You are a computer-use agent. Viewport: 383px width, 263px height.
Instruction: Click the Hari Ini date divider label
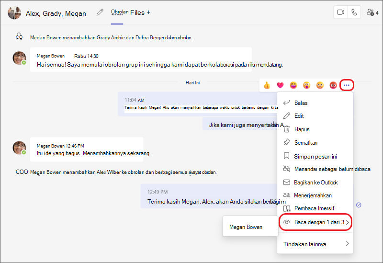[192, 82]
